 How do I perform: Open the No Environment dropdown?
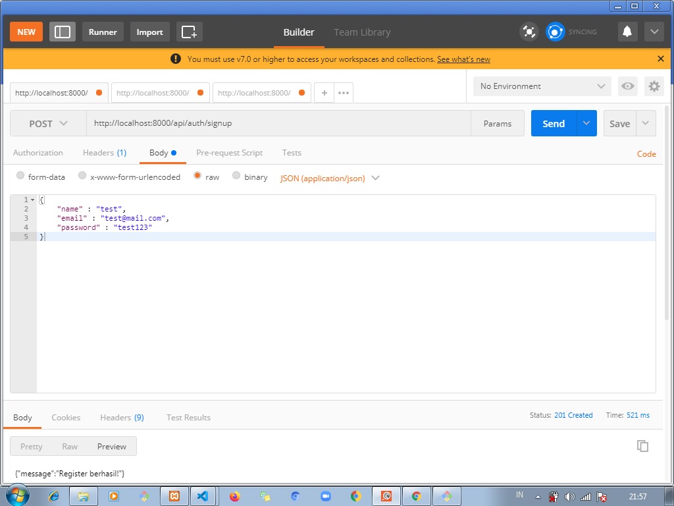[x=541, y=86]
